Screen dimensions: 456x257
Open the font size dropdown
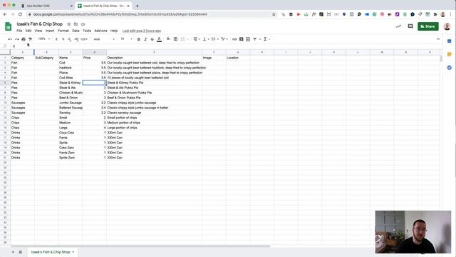(x=127, y=39)
